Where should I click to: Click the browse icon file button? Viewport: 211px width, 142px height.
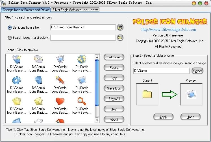click(x=120, y=28)
